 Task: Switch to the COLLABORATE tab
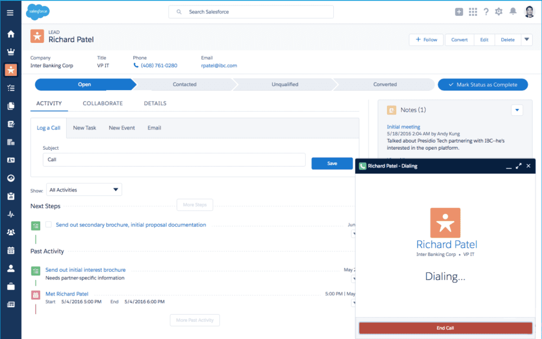[x=103, y=103]
